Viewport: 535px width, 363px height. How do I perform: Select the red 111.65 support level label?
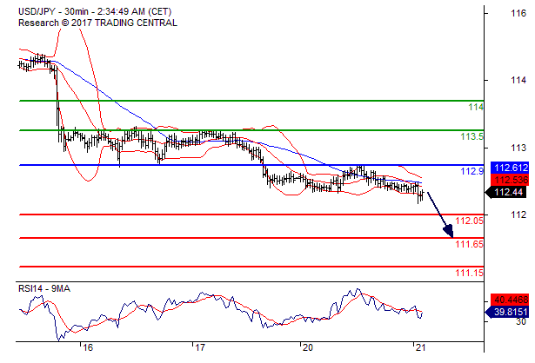click(469, 244)
